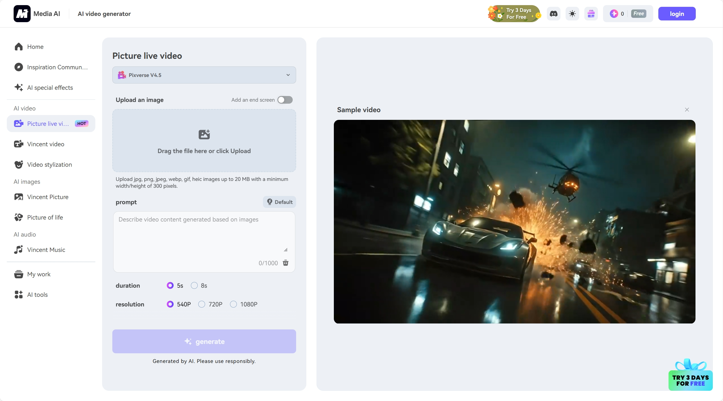Choose 720P resolution
The height and width of the screenshot is (401, 723).
202,304
